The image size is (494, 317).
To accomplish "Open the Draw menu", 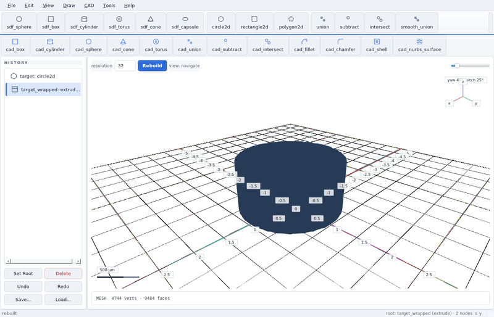I will [x=69, y=6].
